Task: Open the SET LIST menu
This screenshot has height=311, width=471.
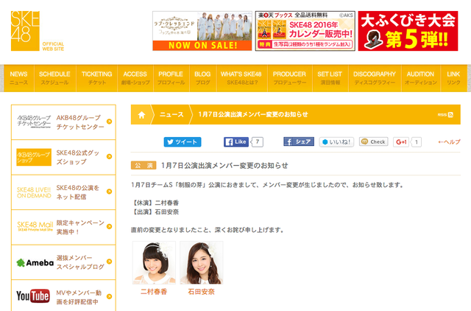Action: coord(330,78)
